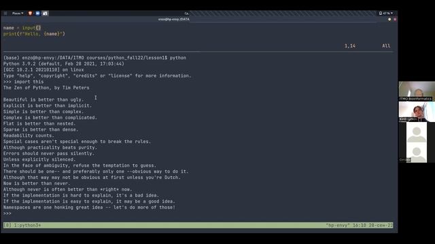
Task: Click the terminal title enzo@hp-envy
Action: (174, 20)
